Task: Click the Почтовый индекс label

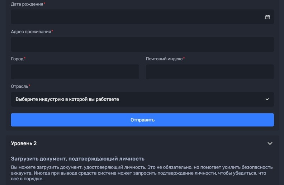Action: (164, 59)
